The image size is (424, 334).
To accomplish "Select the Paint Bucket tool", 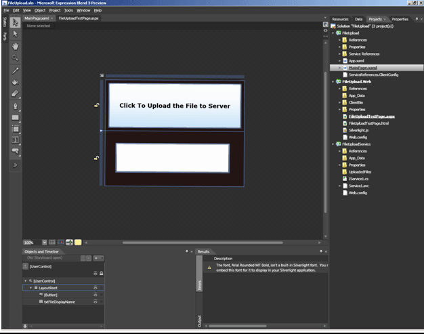I will 16,82.
